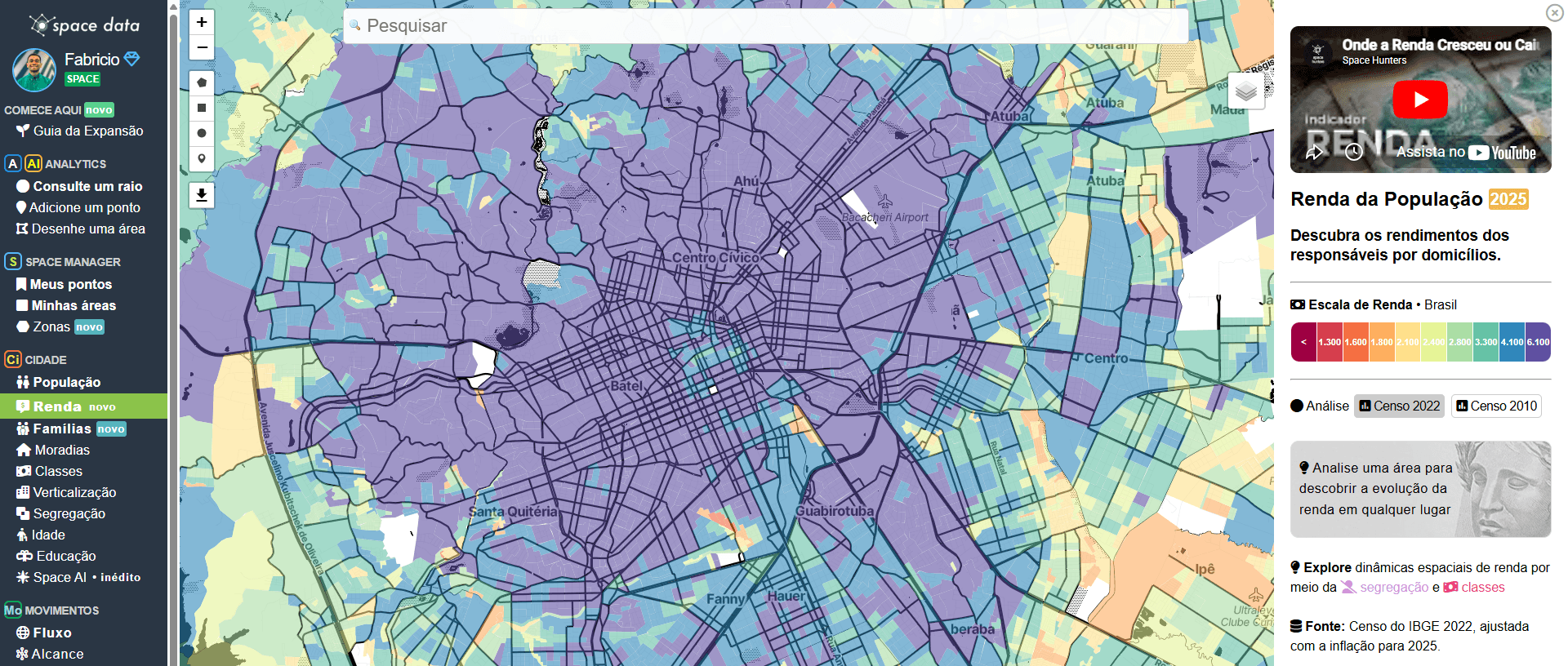Click the 3.300 income swatch
This screenshot has width=1568, height=666.
tap(1486, 342)
